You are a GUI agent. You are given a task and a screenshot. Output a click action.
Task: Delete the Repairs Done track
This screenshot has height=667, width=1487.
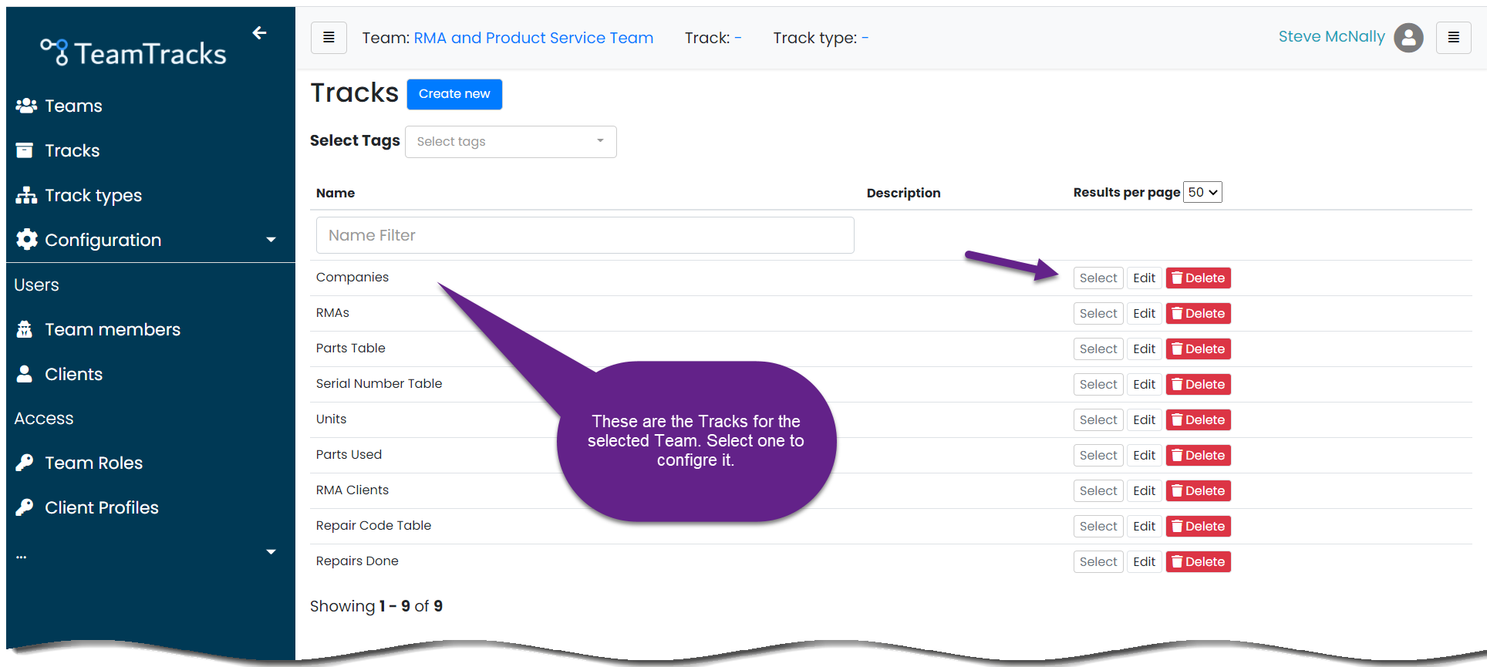[1198, 562]
